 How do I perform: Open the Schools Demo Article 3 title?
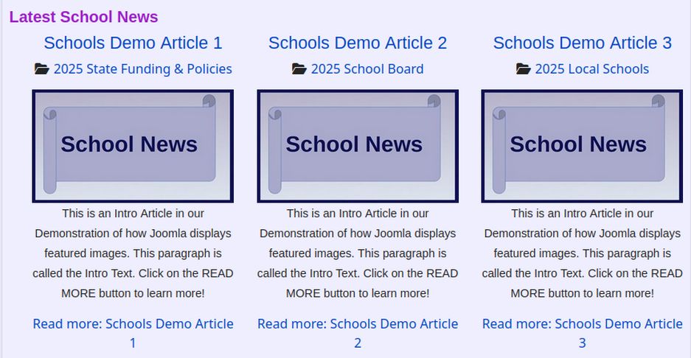pyautogui.click(x=582, y=43)
